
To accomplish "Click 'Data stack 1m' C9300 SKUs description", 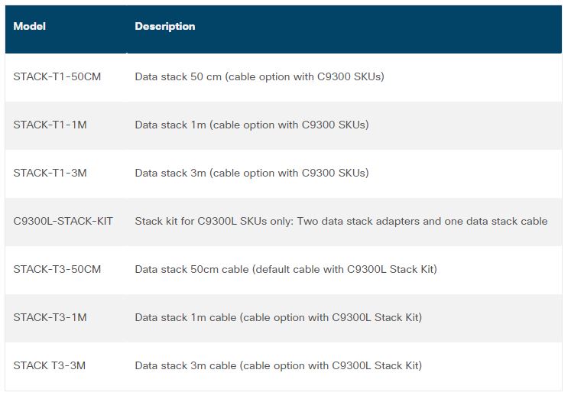I will tap(252, 125).
